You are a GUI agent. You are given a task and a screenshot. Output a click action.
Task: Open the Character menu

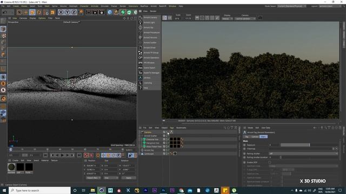[x=84, y=6]
